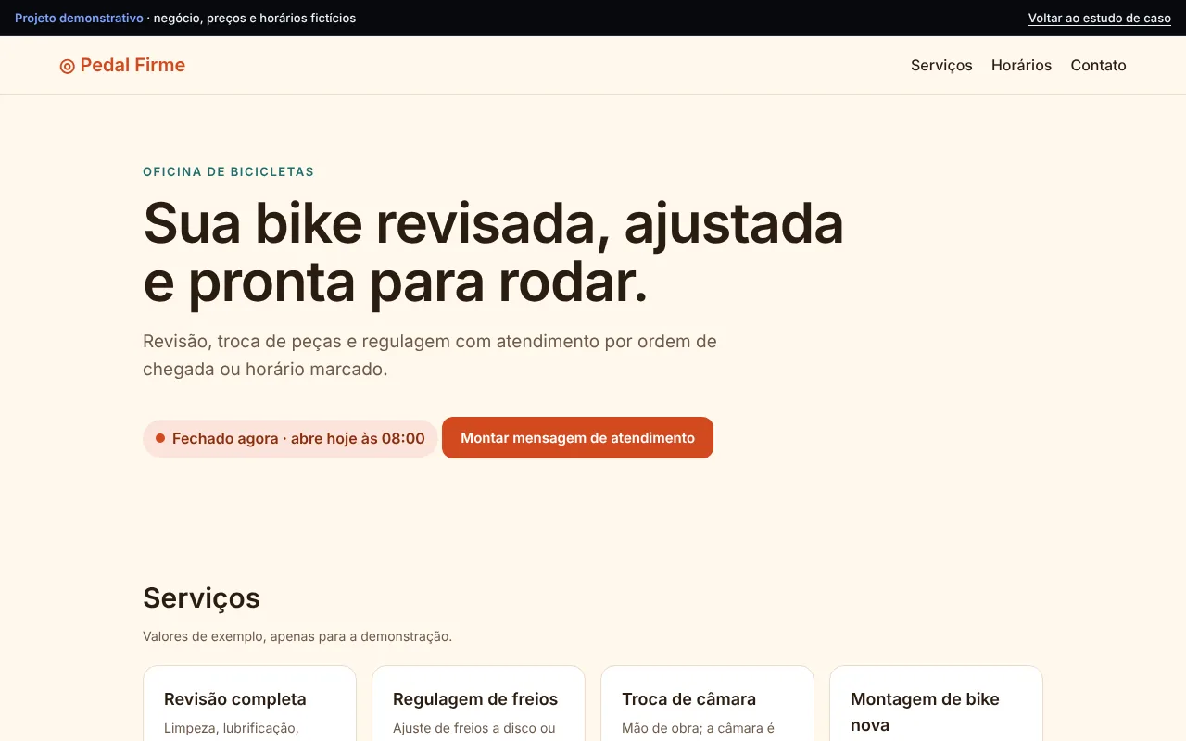Select the 'Regulagem de freios' service card
Image resolution: width=1186 pixels, height=741 pixels.
coord(478,703)
